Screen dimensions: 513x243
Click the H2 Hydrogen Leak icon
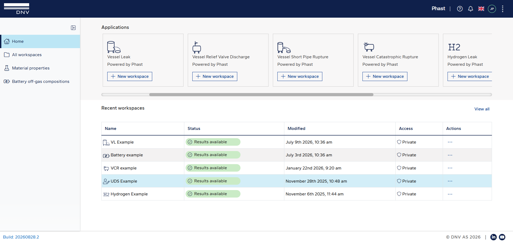454,47
